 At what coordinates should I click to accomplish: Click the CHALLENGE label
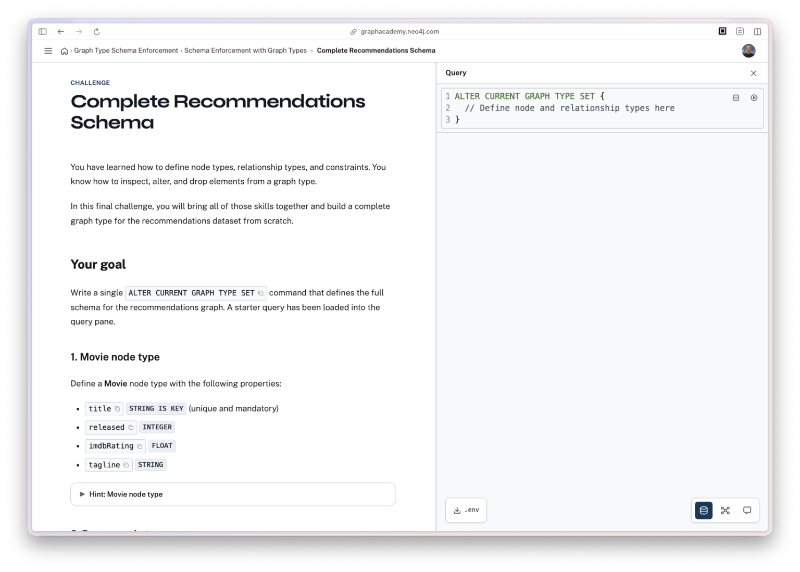pyautogui.click(x=90, y=83)
